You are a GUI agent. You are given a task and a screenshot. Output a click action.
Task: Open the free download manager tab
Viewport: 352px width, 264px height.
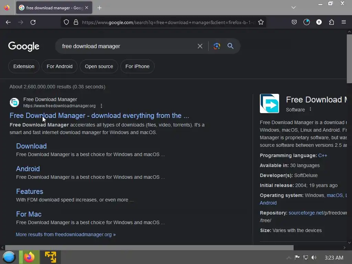tap(54, 8)
